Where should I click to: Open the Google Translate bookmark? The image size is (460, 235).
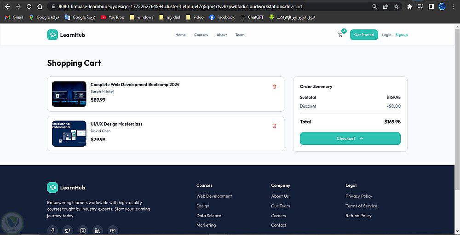80,17
